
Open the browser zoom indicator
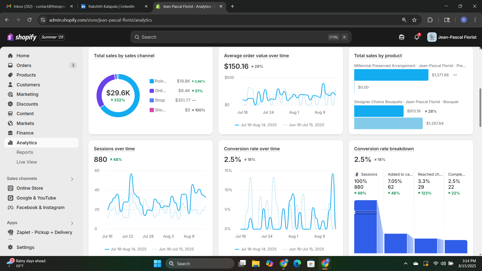pos(404,20)
